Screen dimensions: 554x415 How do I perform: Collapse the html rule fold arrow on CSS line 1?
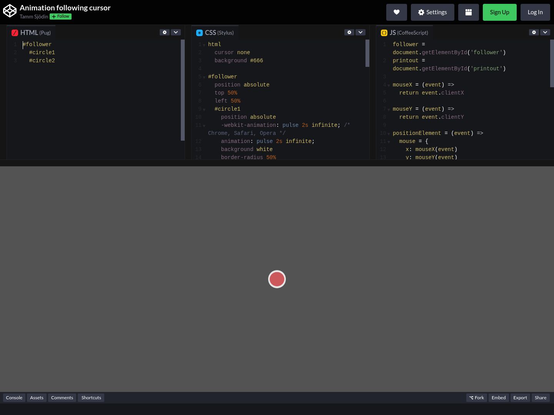[204, 45]
